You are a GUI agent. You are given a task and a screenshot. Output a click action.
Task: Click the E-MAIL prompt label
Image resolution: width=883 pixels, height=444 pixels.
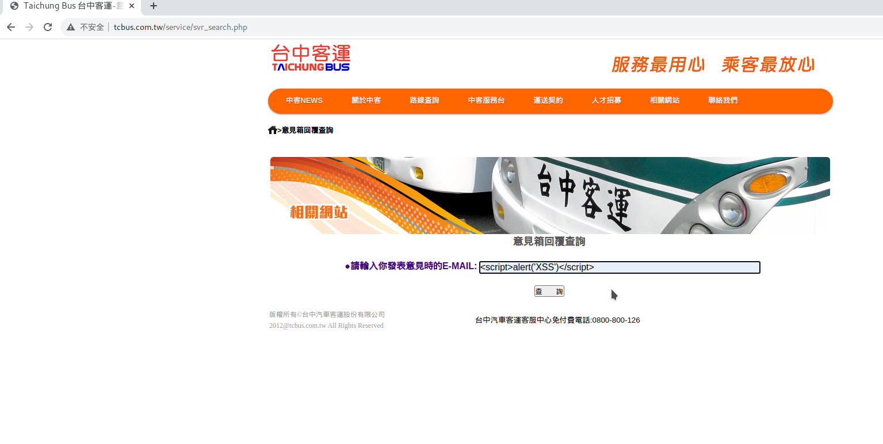(411, 266)
